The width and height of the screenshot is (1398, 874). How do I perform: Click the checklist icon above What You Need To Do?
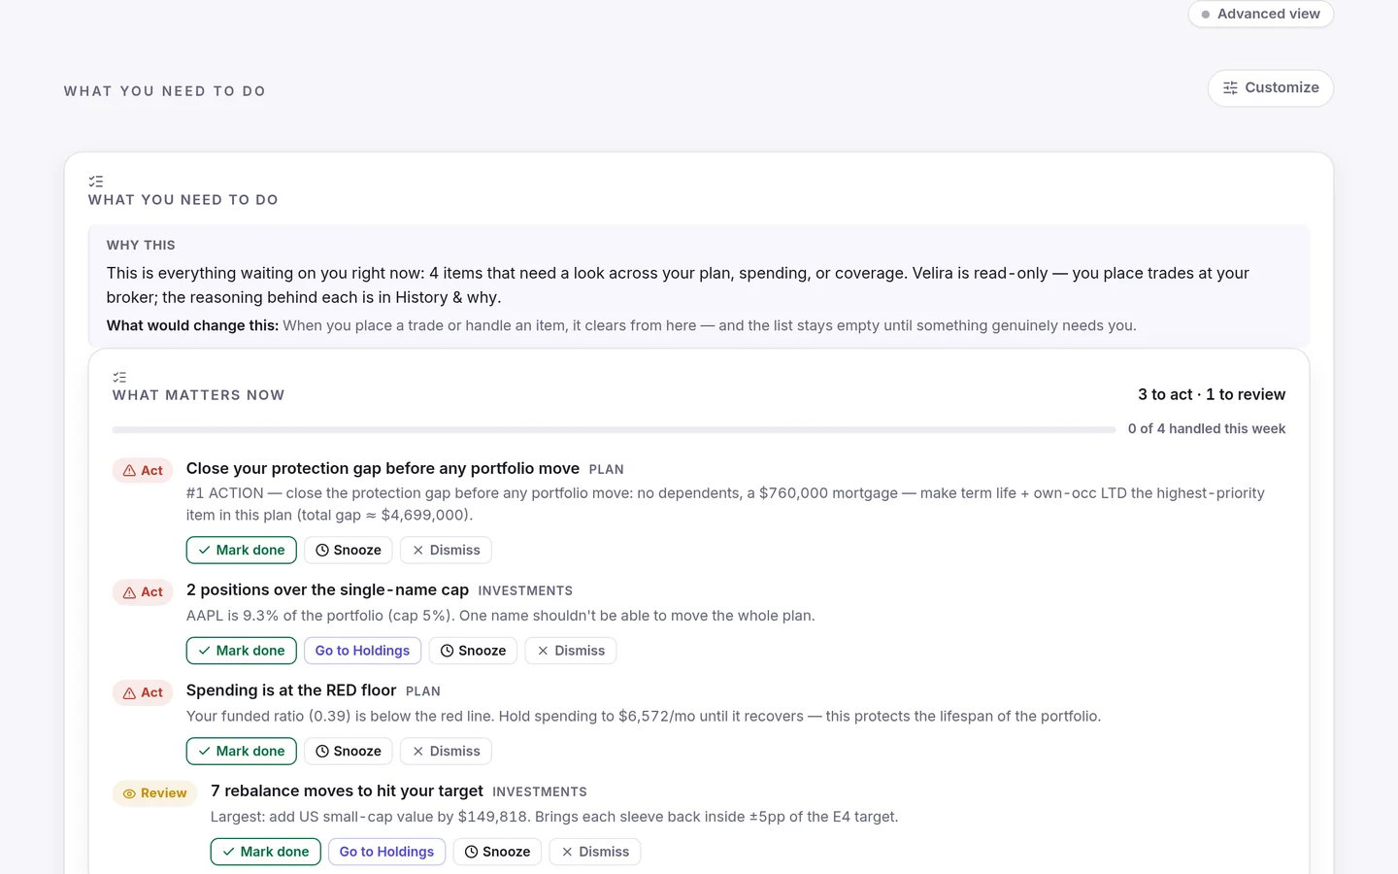coord(95,182)
